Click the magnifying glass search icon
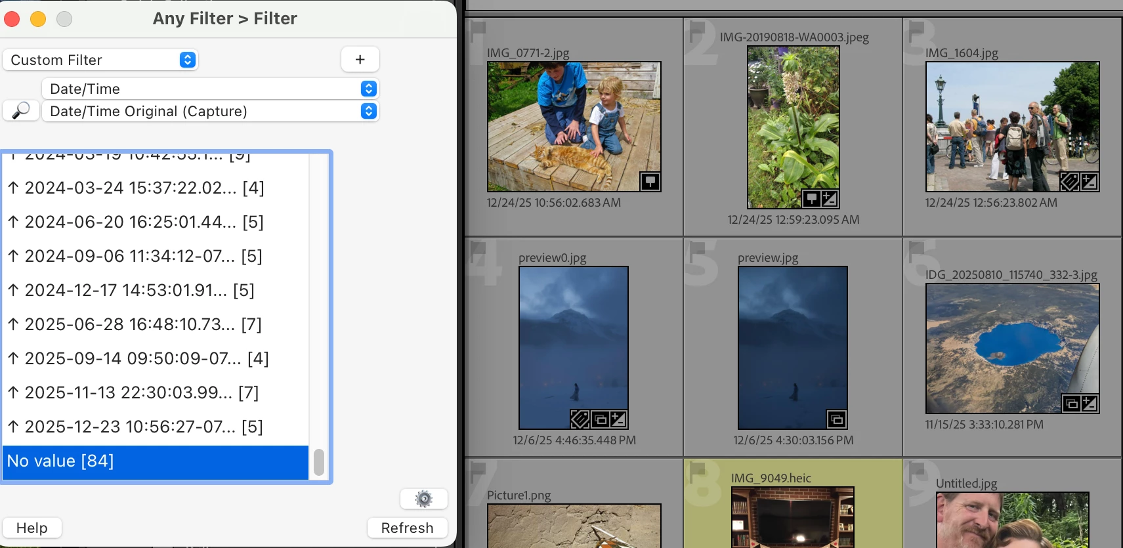This screenshot has width=1123, height=548. [x=21, y=110]
